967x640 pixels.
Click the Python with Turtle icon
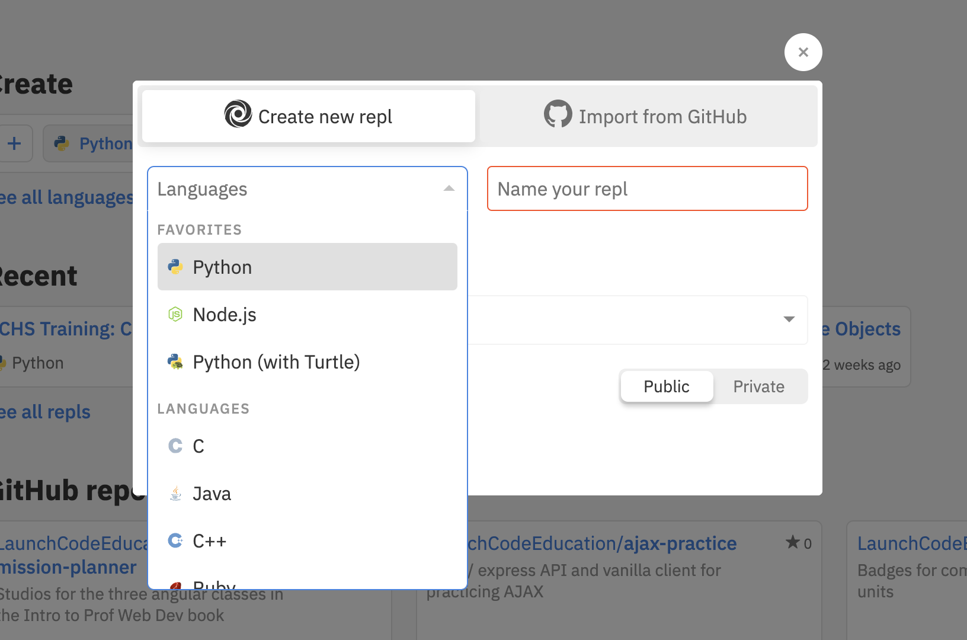[175, 362]
